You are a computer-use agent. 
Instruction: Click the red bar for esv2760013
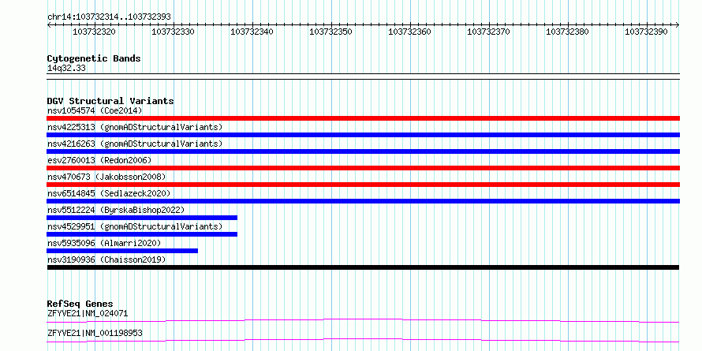(364, 168)
